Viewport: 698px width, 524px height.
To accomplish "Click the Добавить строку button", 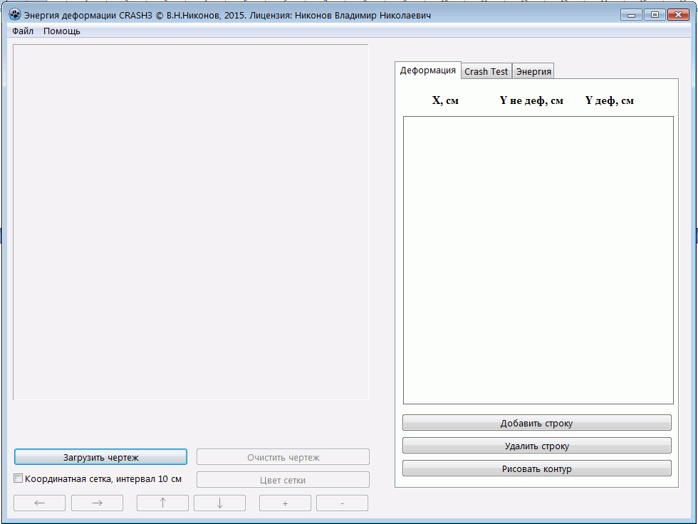I will [x=536, y=423].
